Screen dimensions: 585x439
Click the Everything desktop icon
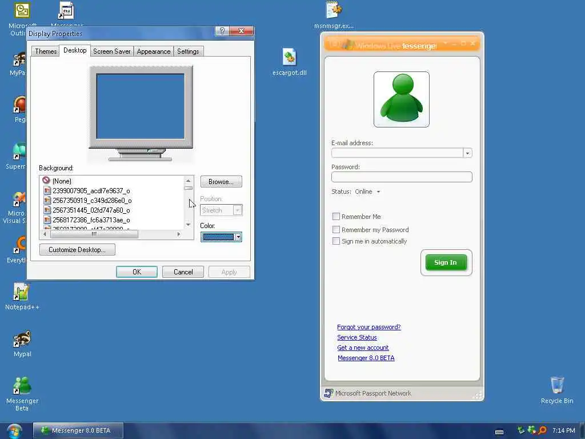click(x=19, y=246)
